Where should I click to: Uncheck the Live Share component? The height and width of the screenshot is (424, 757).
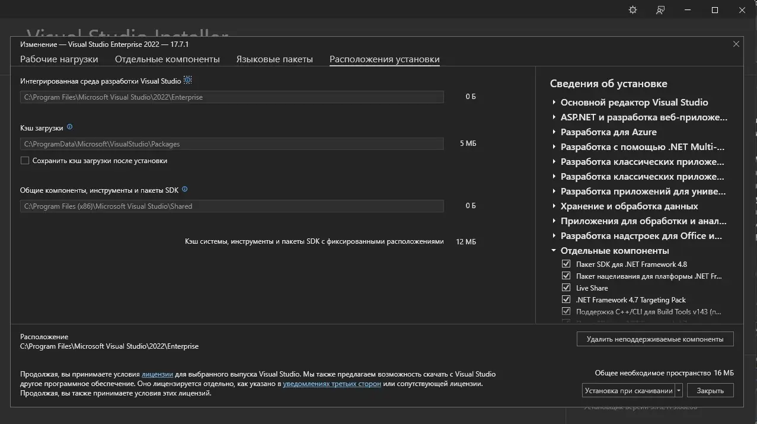tap(566, 287)
